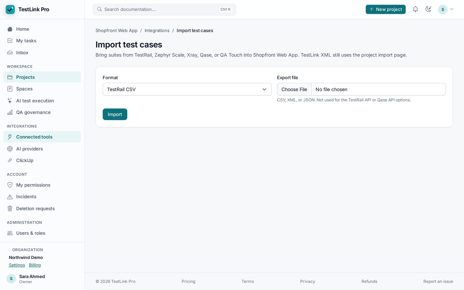Image resolution: width=464 pixels, height=290 pixels.
Task: Click the Deletion requests trash icon
Action: (10, 209)
